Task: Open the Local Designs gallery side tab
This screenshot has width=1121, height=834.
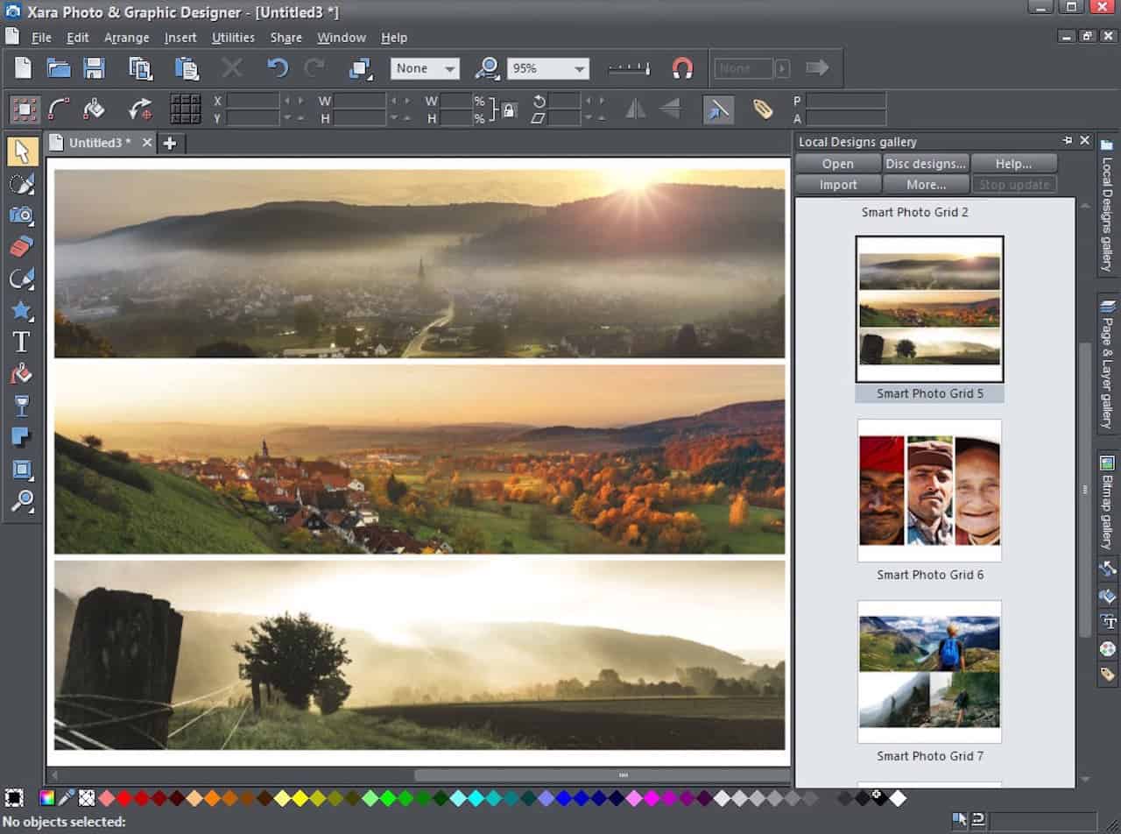Action: pos(1108,208)
